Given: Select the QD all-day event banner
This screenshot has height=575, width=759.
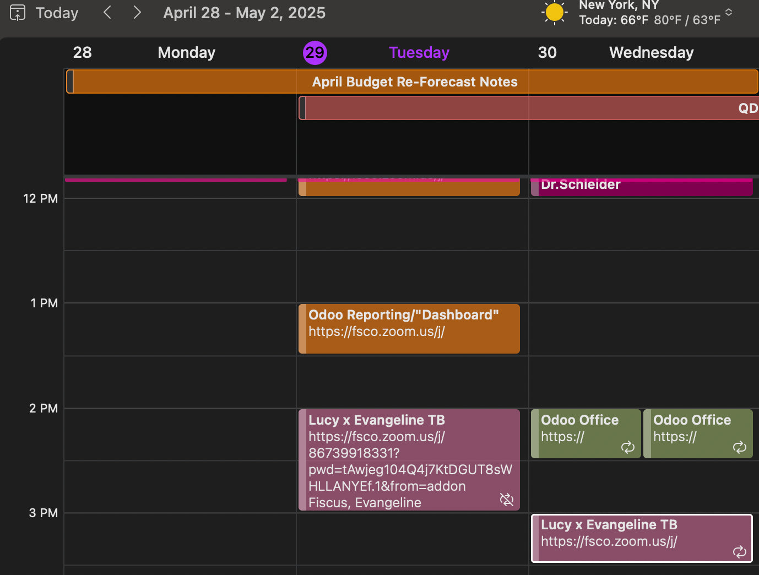Looking at the screenshot, I should pyautogui.click(x=529, y=108).
